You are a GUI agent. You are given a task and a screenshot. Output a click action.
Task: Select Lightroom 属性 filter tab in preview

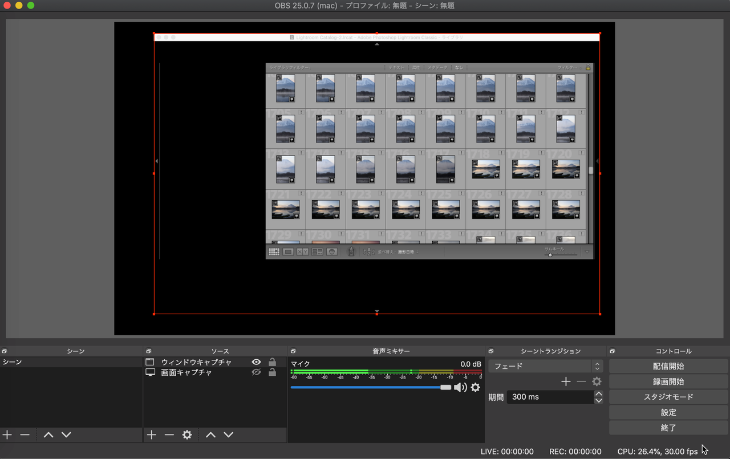pos(416,67)
